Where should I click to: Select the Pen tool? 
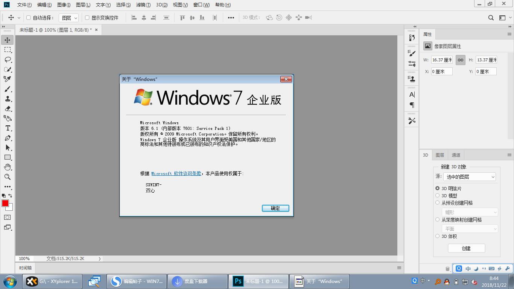8,138
